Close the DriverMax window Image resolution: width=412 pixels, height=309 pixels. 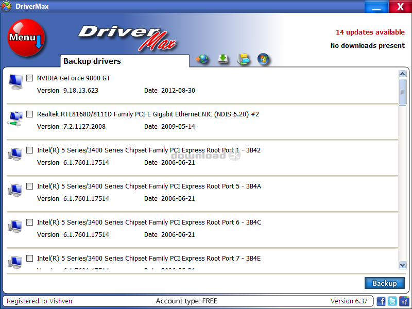coord(400,6)
